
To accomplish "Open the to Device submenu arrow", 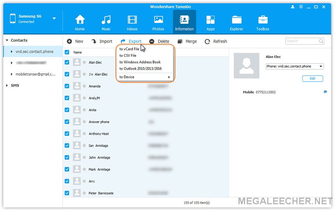I will pos(169,77).
